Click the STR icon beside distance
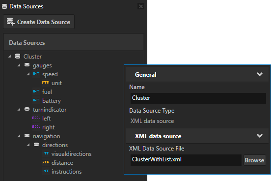Viewport: 271px width, 181px height. pos(46,162)
